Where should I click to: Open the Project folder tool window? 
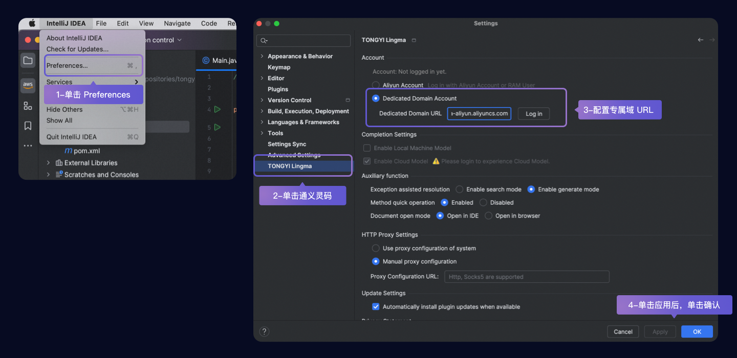(x=28, y=61)
